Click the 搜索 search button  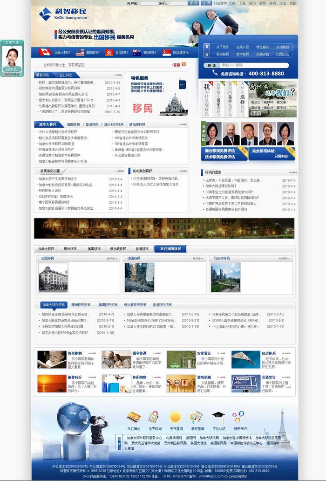[x=212, y=65]
